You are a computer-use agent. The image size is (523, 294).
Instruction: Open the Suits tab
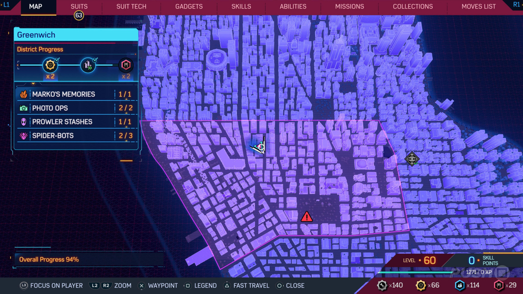79,7
